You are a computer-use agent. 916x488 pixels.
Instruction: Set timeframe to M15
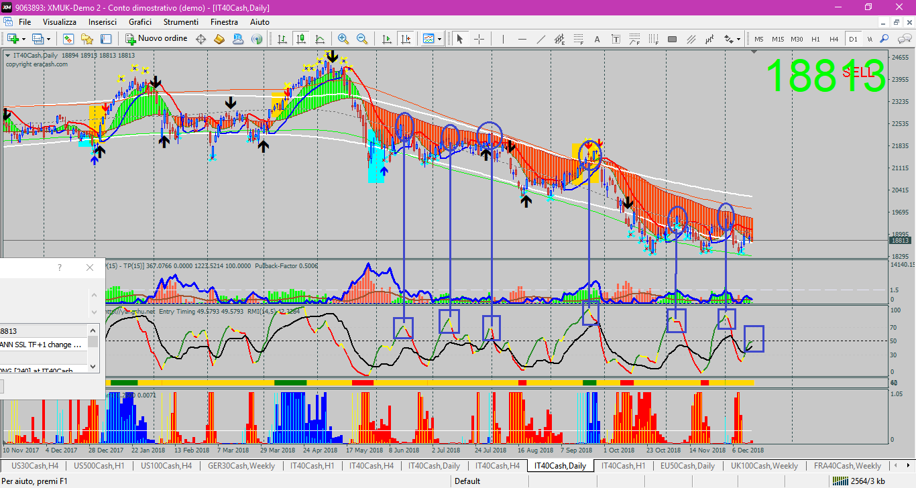(x=778, y=39)
